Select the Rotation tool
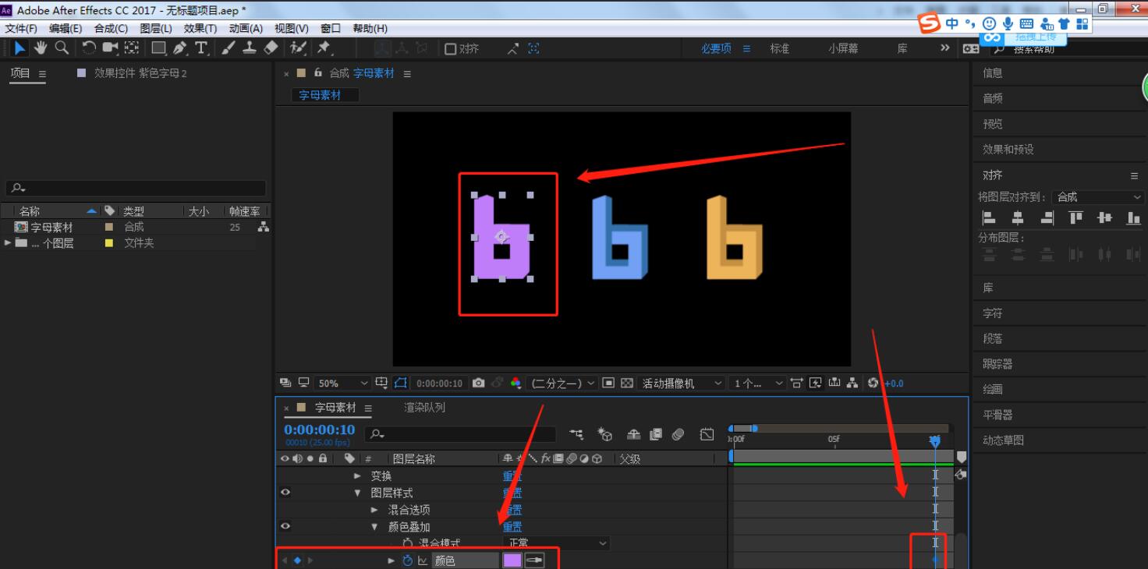Image resolution: width=1148 pixels, height=569 pixels. tap(89, 48)
